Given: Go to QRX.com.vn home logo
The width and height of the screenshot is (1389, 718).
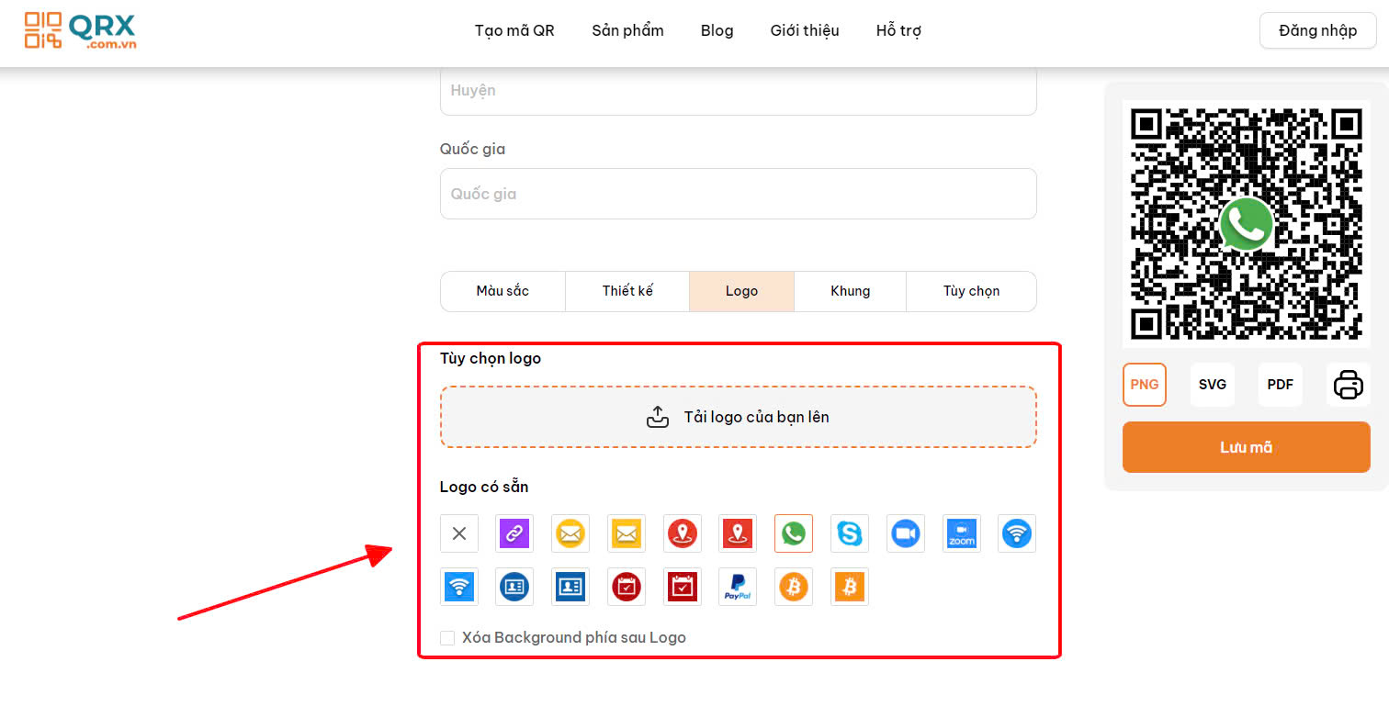Looking at the screenshot, I should tap(80, 30).
